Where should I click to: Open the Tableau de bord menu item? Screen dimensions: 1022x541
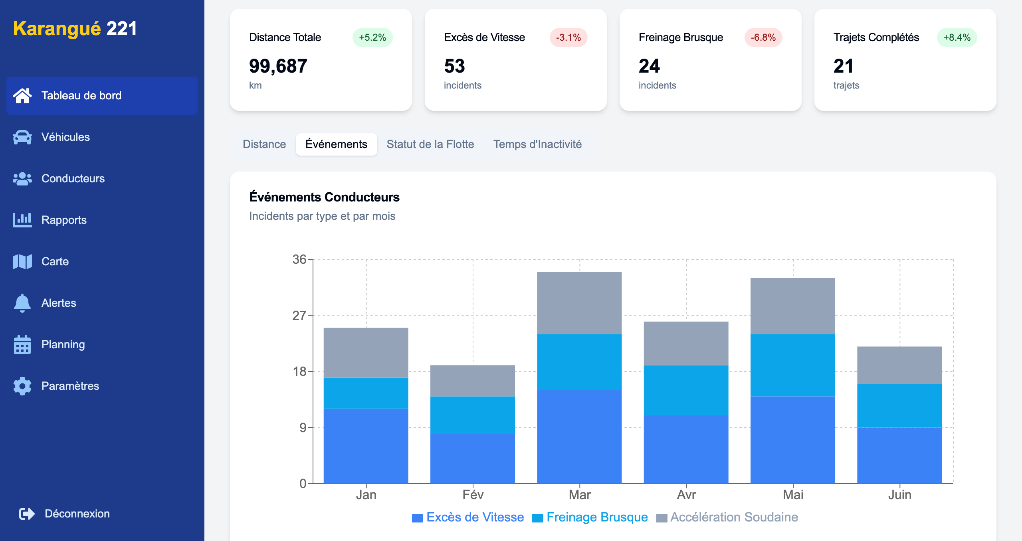pyautogui.click(x=102, y=96)
